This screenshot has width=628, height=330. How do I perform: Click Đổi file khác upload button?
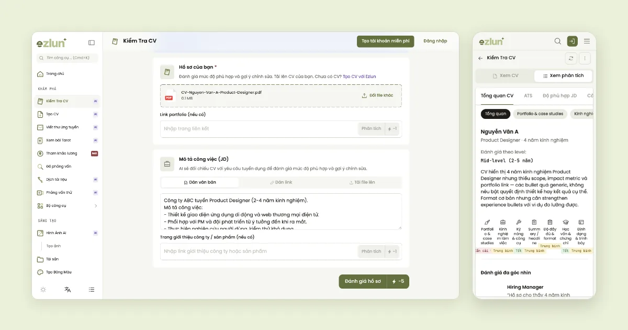click(x=377, y=96)
